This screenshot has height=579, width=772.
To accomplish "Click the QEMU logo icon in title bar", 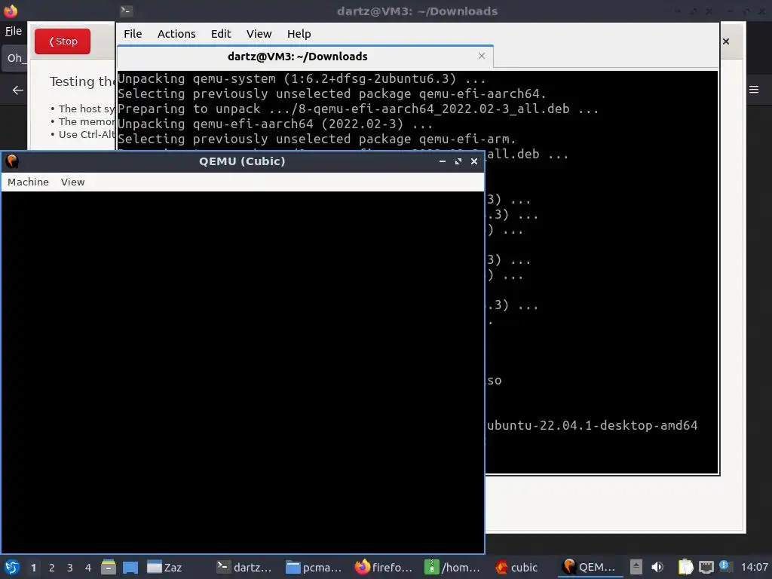I will (x=12, y=161).
